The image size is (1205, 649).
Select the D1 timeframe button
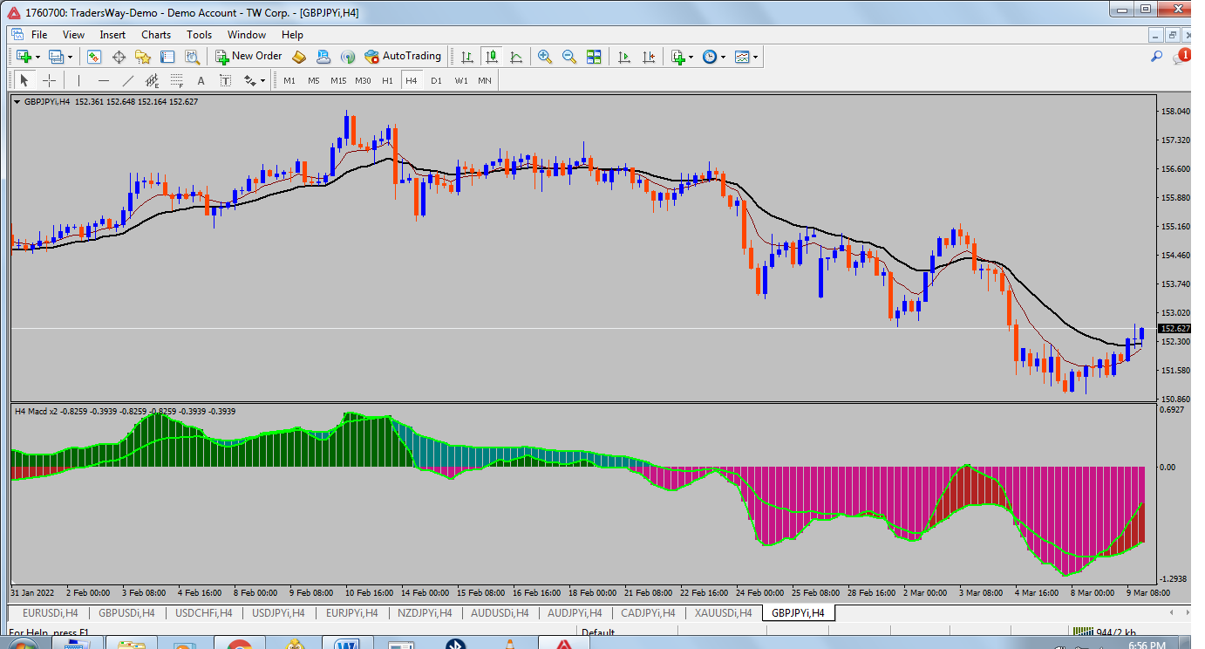click(x=436, y=81)
